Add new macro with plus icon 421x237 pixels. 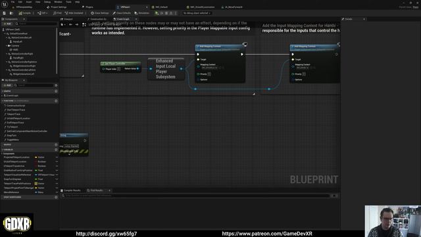click(56, 145)
